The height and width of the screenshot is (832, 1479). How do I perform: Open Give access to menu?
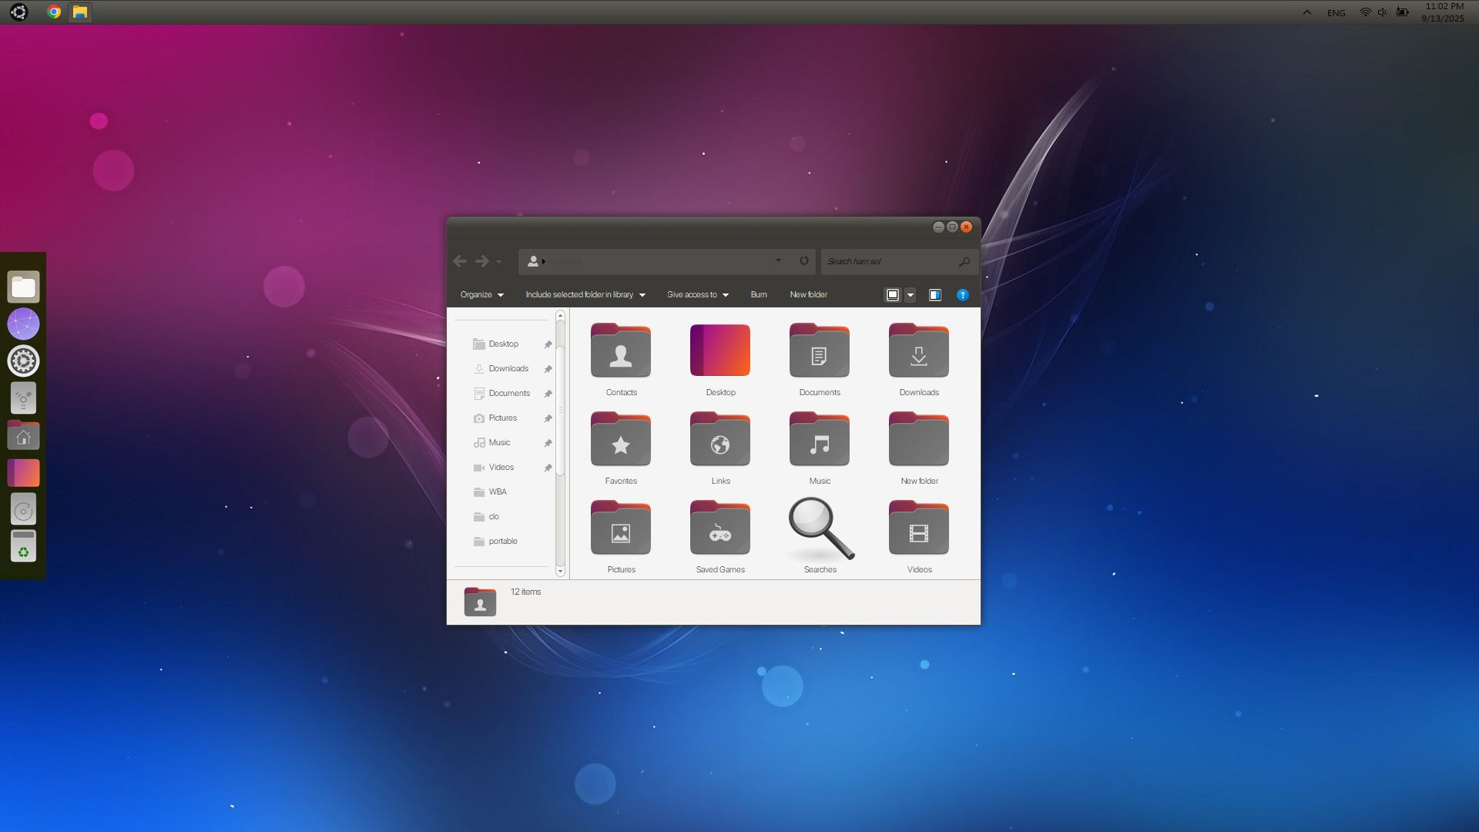[x=697, y=295]
